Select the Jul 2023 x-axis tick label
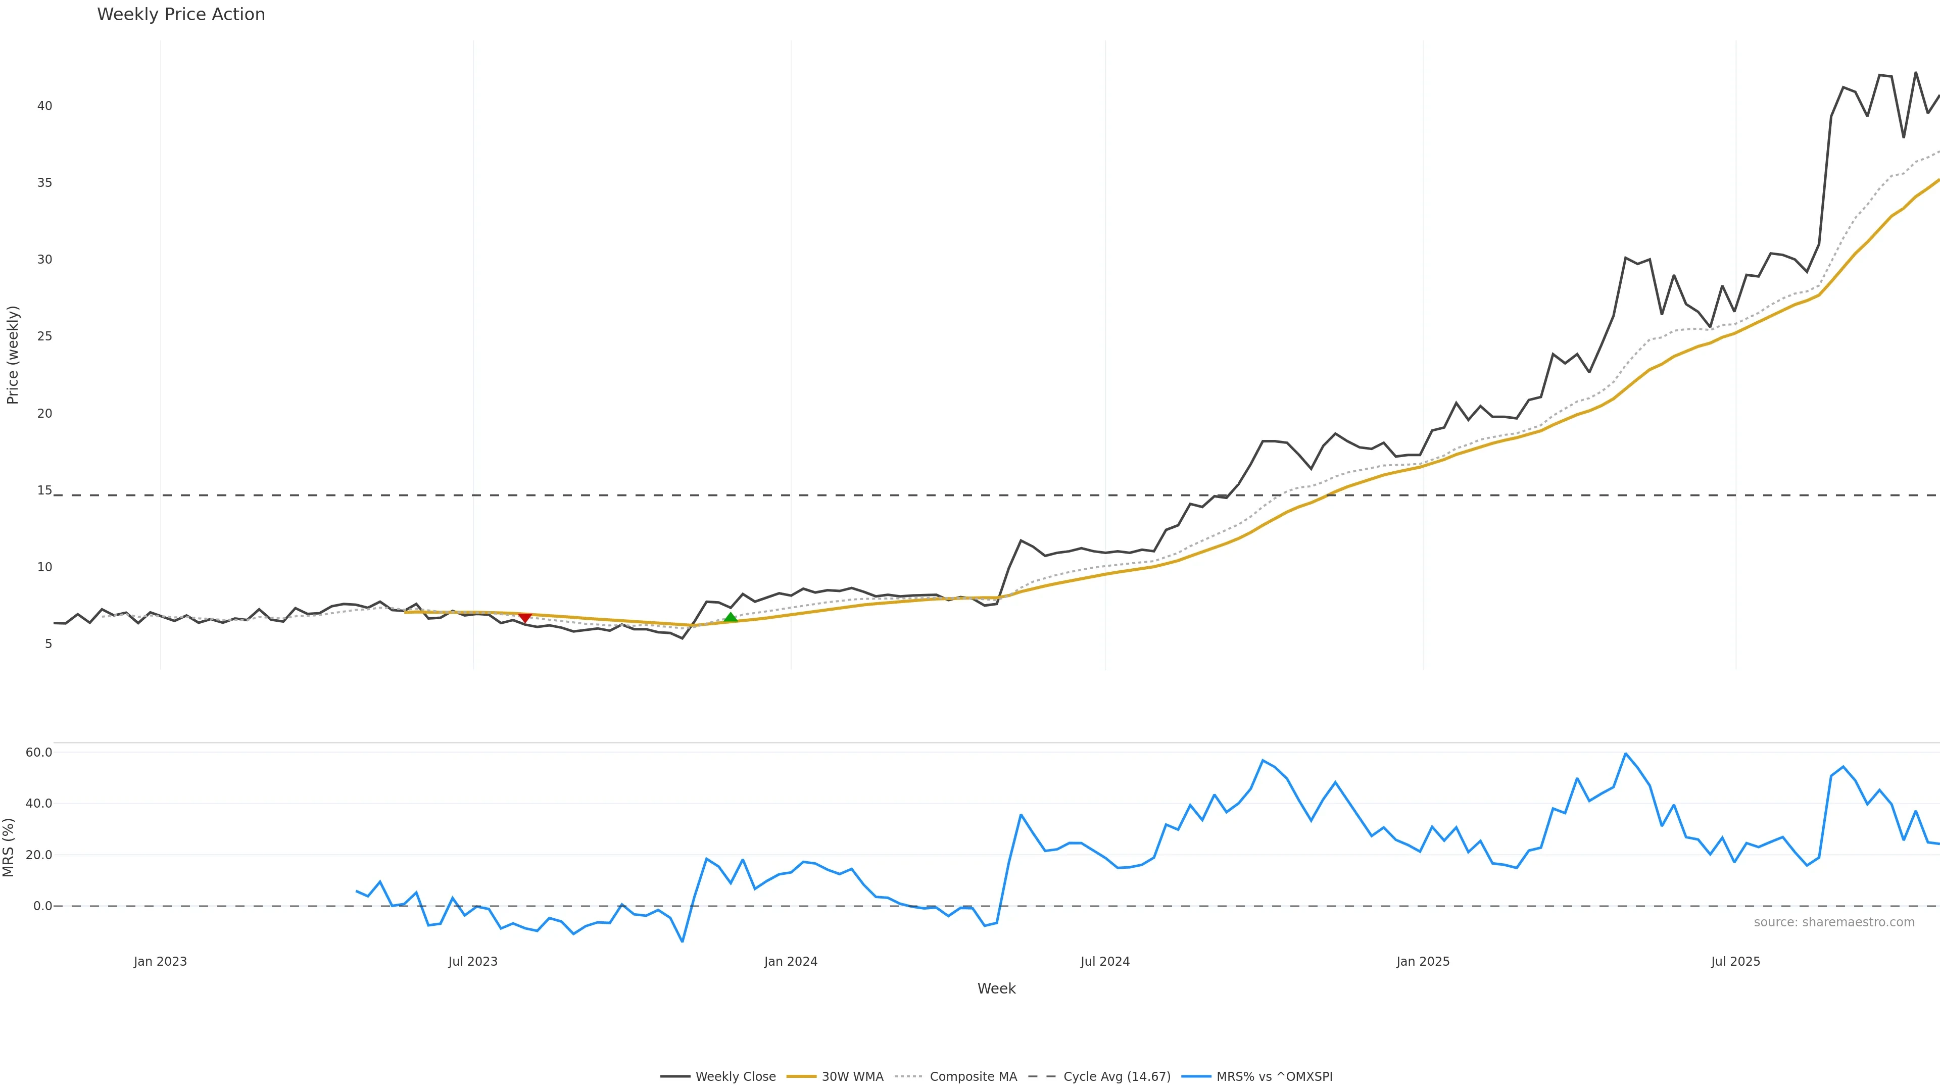1940x1091 pixels. pos(473,962)
